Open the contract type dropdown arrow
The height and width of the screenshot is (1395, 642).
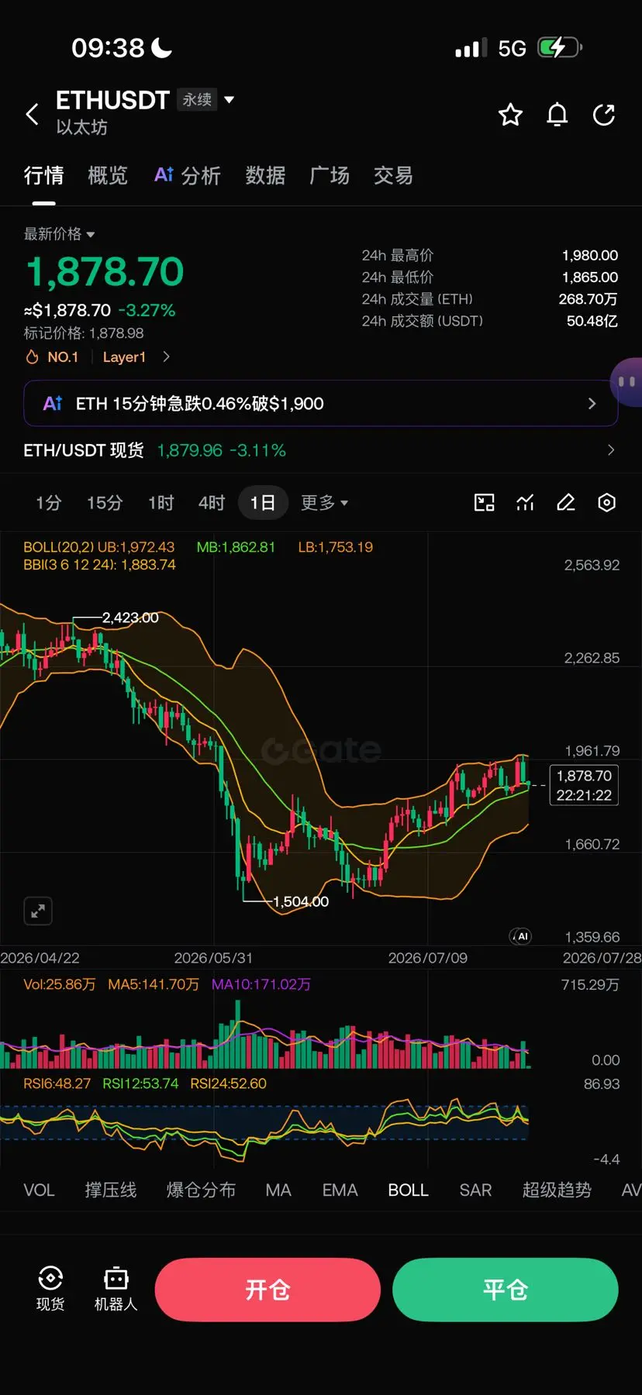(x=229, y=100)
